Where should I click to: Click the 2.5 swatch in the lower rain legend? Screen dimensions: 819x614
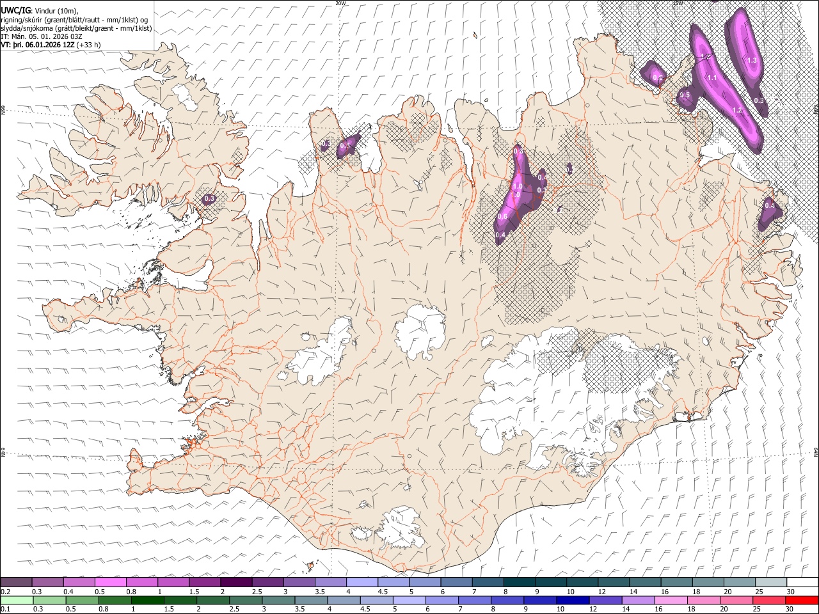pyautogui.click(x=246, y=600)
